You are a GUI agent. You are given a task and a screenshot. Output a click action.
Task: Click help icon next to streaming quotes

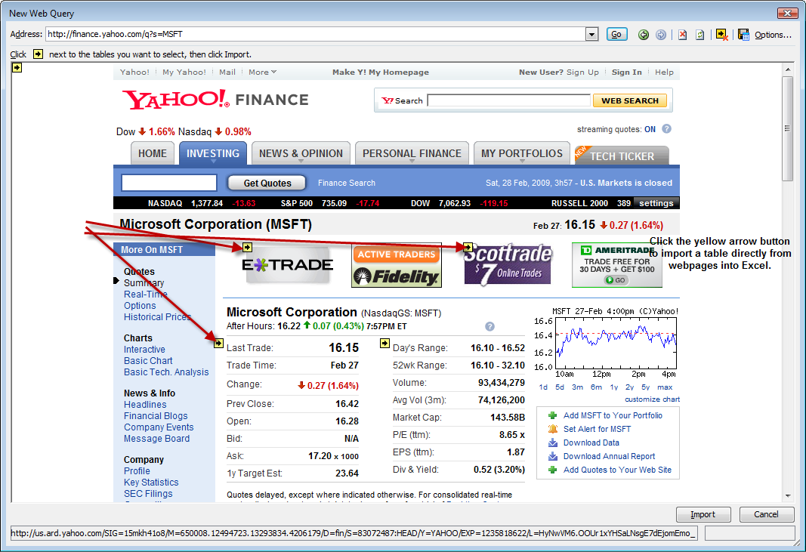tap(667, 129)
